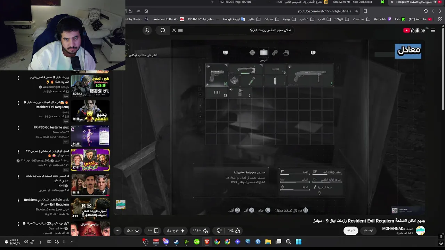
Task: Share the video via مشاركة button
Action: pos(201,231)
